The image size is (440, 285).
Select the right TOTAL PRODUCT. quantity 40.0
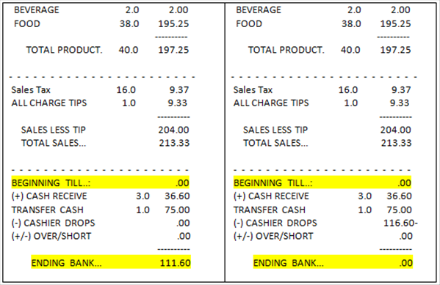coord(350,50)
